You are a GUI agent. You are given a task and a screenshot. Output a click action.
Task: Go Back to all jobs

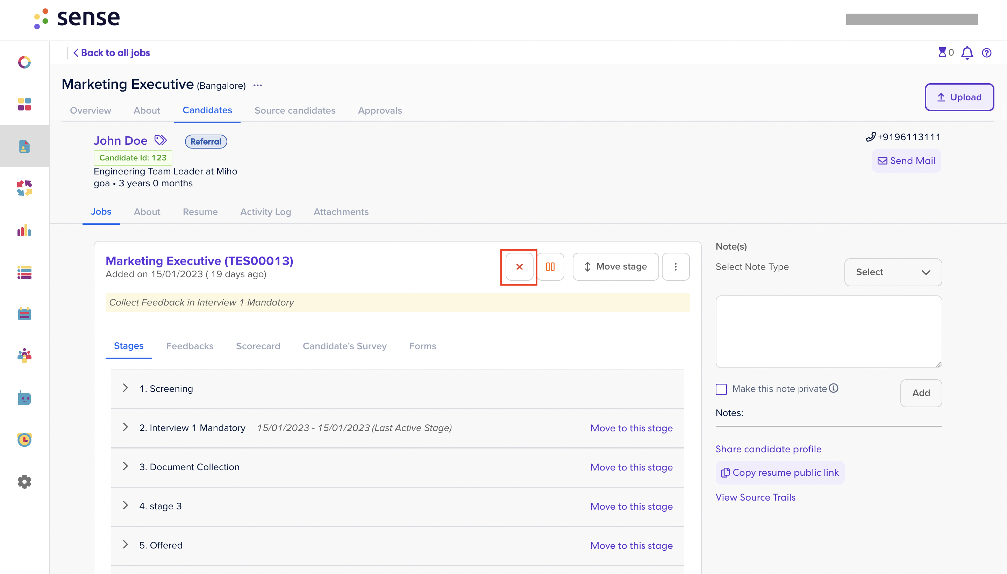pyautogui.click(x=112, y=53)
